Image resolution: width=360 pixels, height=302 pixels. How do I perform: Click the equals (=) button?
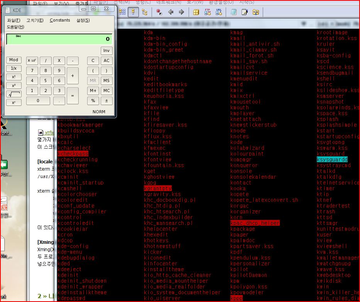point(73,96)
